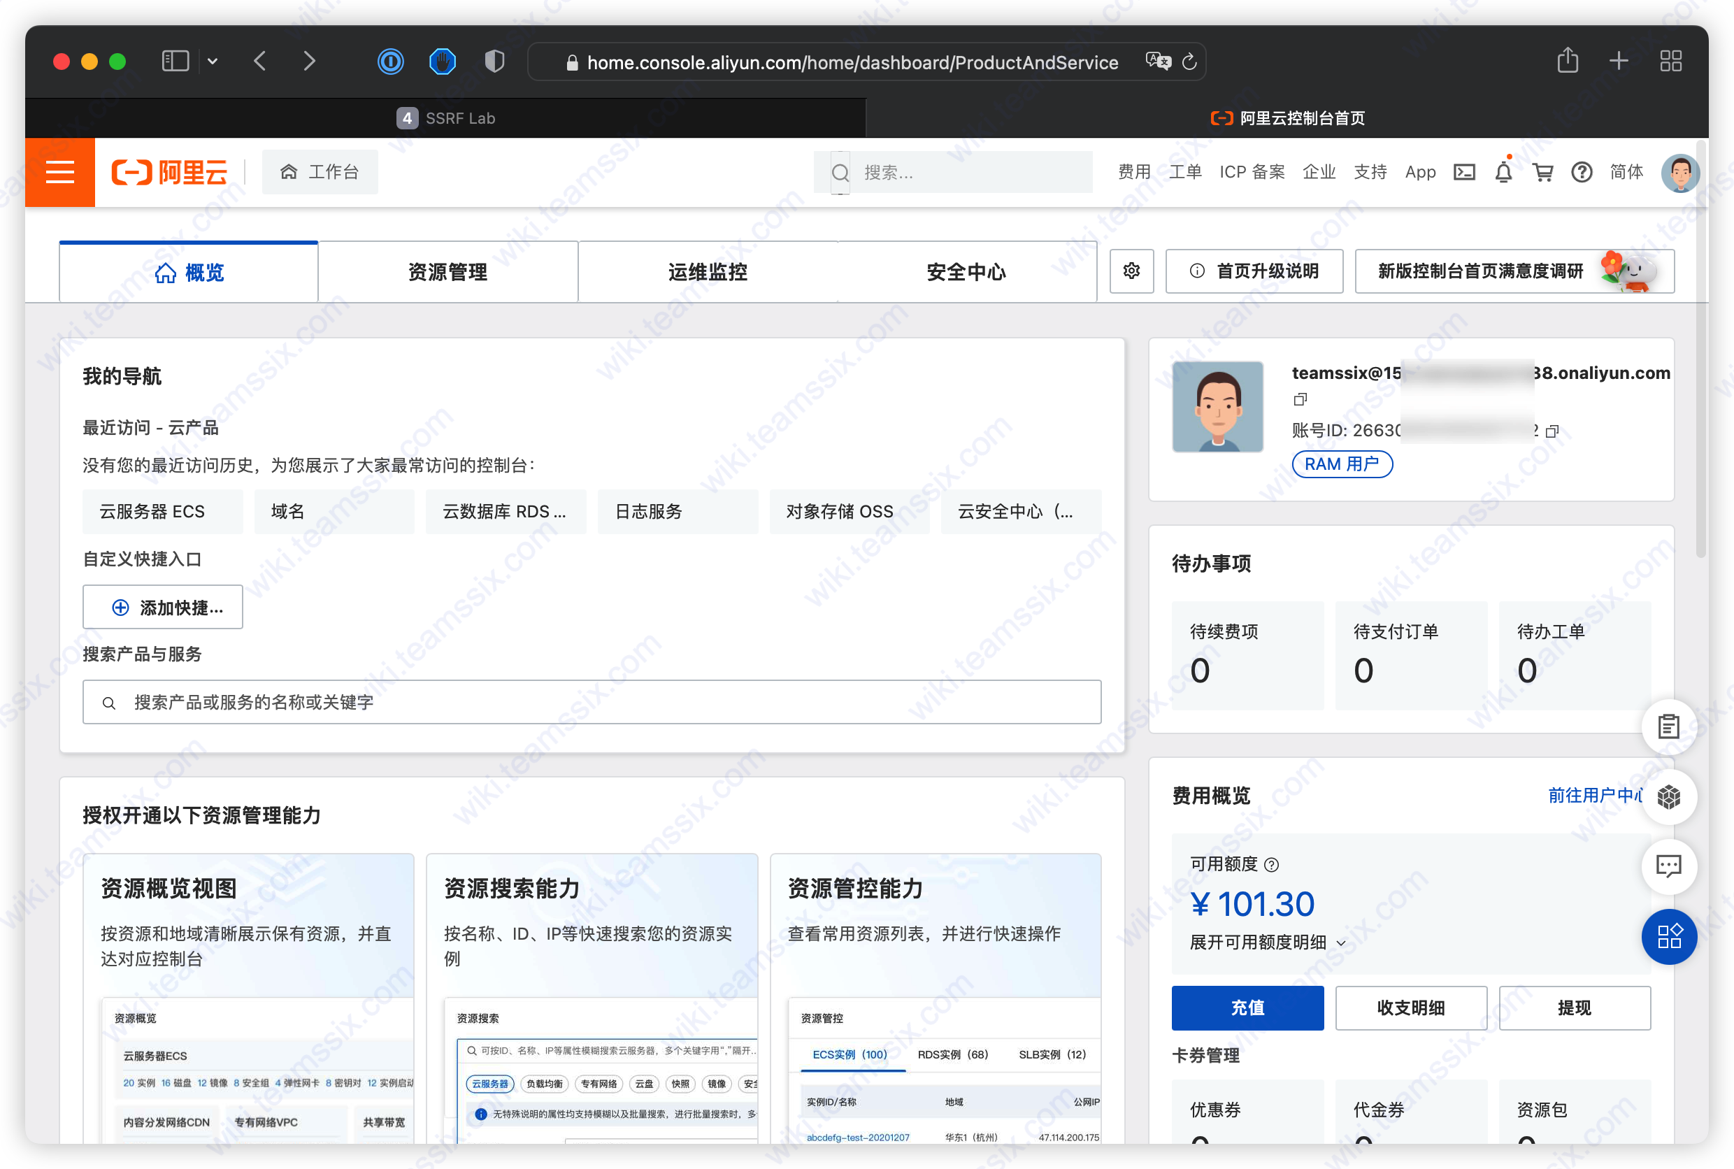Screen dimensions: 1734x1169
Task: Open the blue floating grid widget button
Action: tap(1668, 936)
